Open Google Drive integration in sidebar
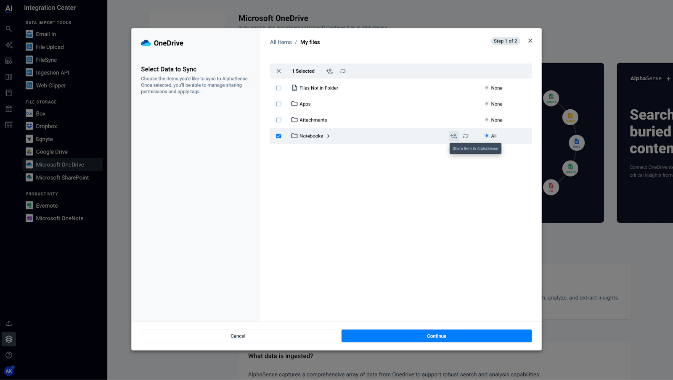The width and height of the screenshot is (673, 380). coord(52,152)
